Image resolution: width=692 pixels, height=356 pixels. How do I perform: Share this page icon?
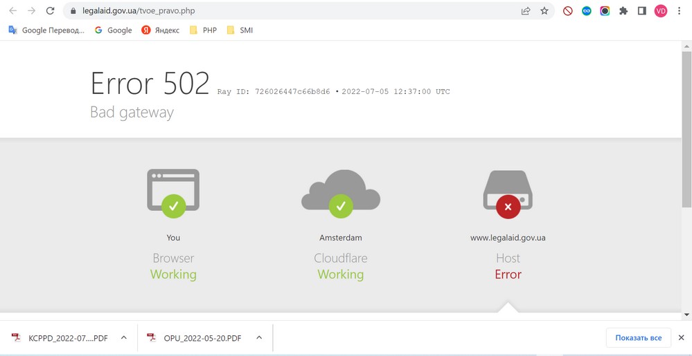coord(526,11)
